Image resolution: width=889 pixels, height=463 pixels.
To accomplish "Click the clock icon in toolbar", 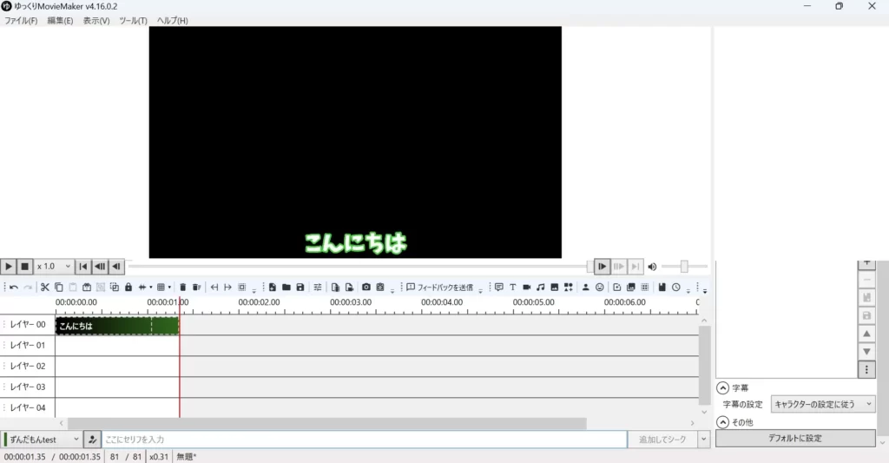I will point(675,288).
